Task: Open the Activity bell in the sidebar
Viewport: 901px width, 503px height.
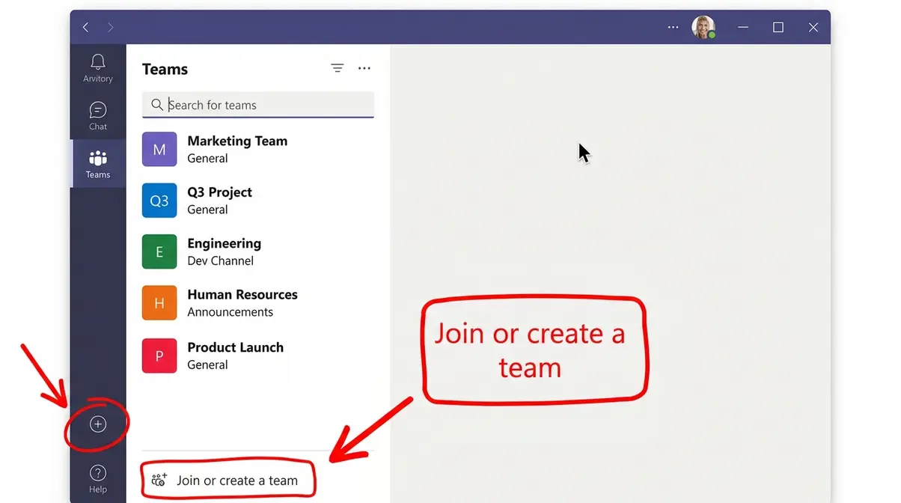Action: pos(98,68)
